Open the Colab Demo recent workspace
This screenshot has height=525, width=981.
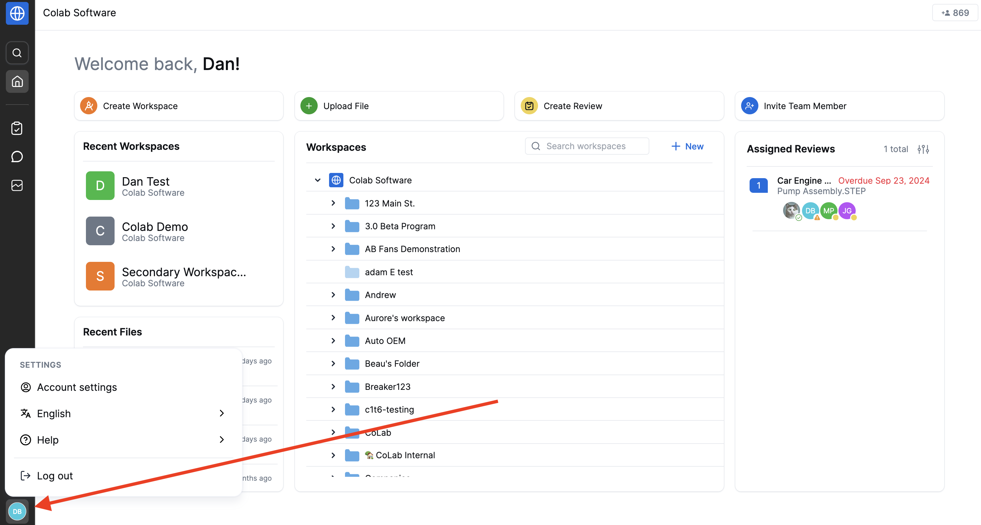click(x=179, y=231)
